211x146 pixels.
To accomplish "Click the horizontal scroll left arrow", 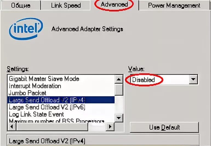I will (x=12, y=127).
